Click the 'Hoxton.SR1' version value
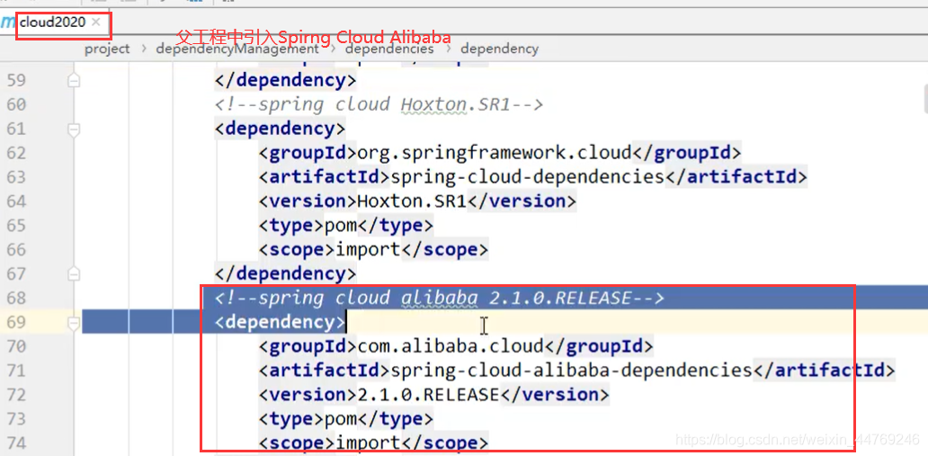This screenshot has width=928, height=456. [412, 201]
